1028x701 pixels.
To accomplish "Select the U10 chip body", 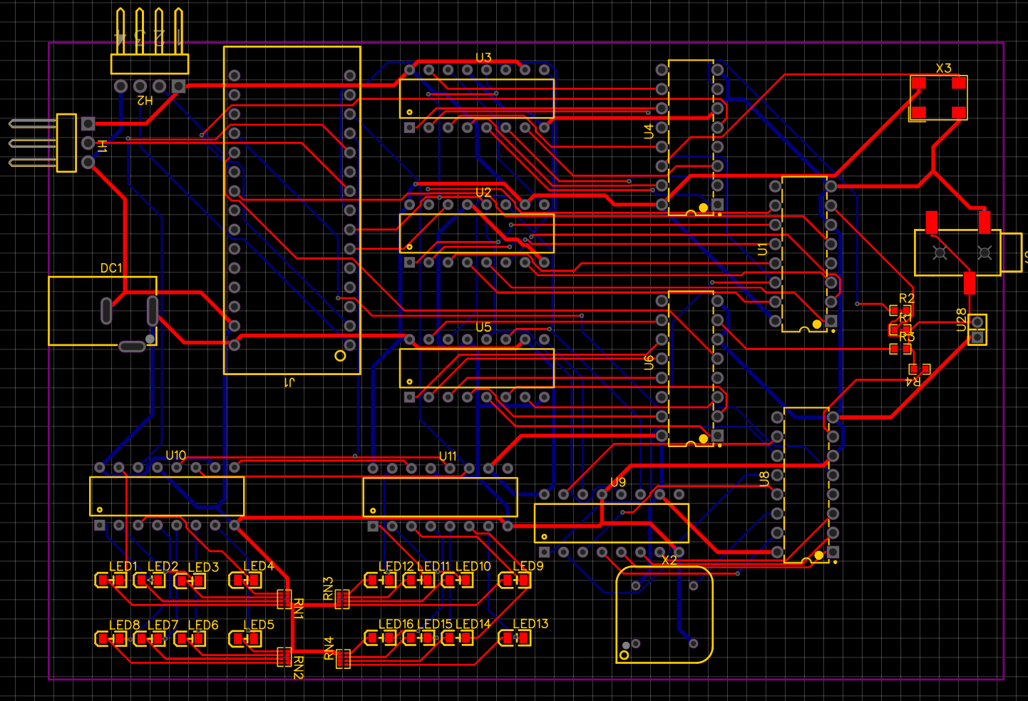I will point(167,496).
